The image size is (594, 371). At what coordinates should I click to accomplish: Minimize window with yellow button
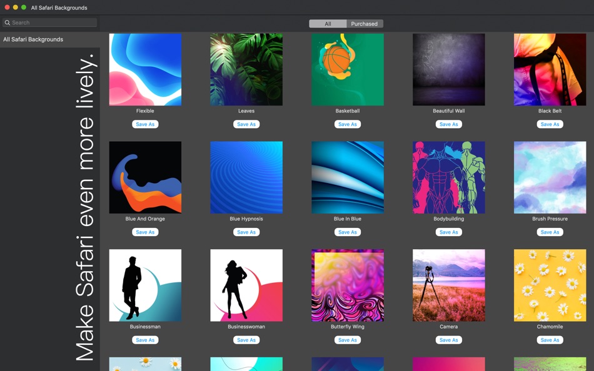click(15, 7)
